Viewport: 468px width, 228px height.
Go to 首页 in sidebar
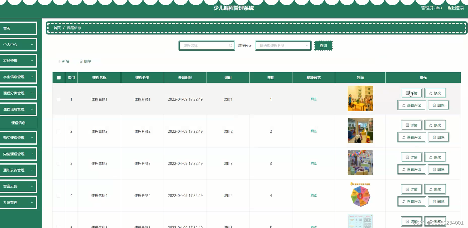tap(18, 28)
